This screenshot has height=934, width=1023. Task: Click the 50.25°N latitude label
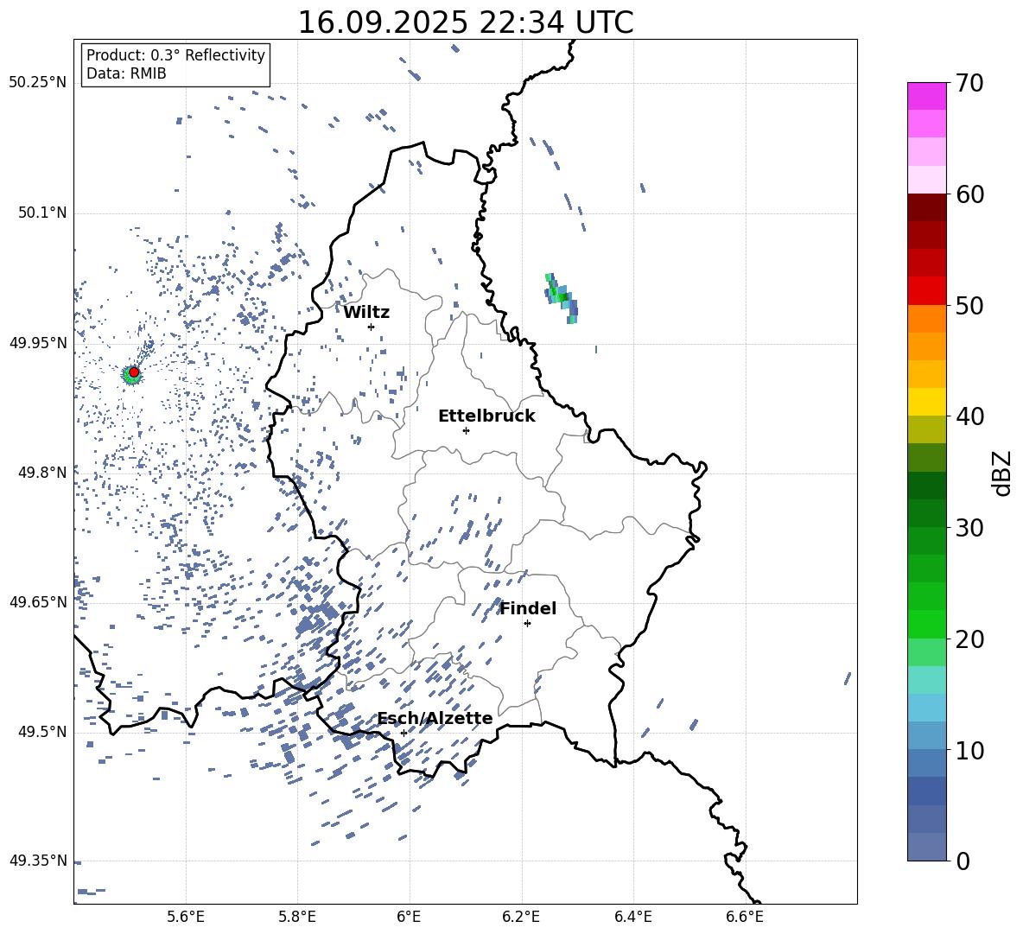38,83
